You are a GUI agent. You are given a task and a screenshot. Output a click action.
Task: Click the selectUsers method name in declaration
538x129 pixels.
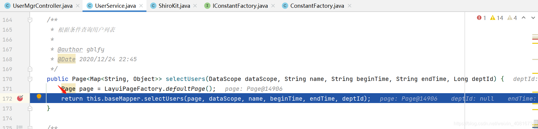pyautogui.click(x=185, y=79)
